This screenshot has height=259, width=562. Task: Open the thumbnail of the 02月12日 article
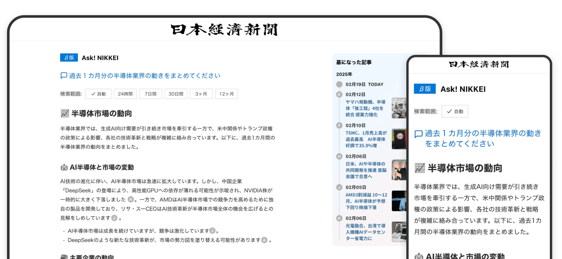tap(399, 108)
